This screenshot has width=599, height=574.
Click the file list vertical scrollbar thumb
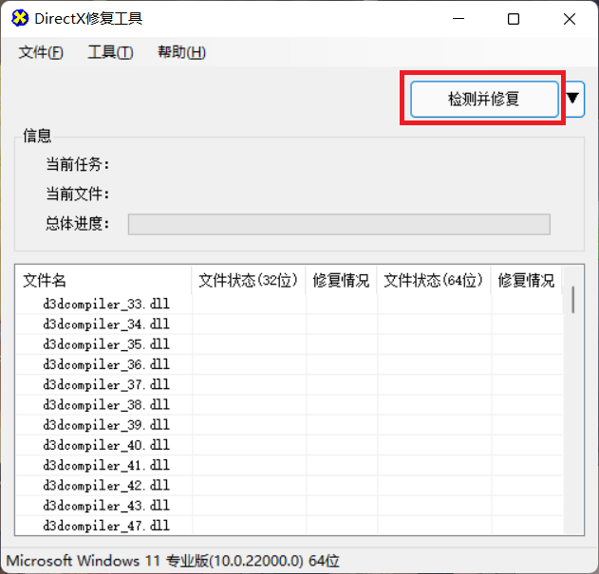[x=572, y=298]
